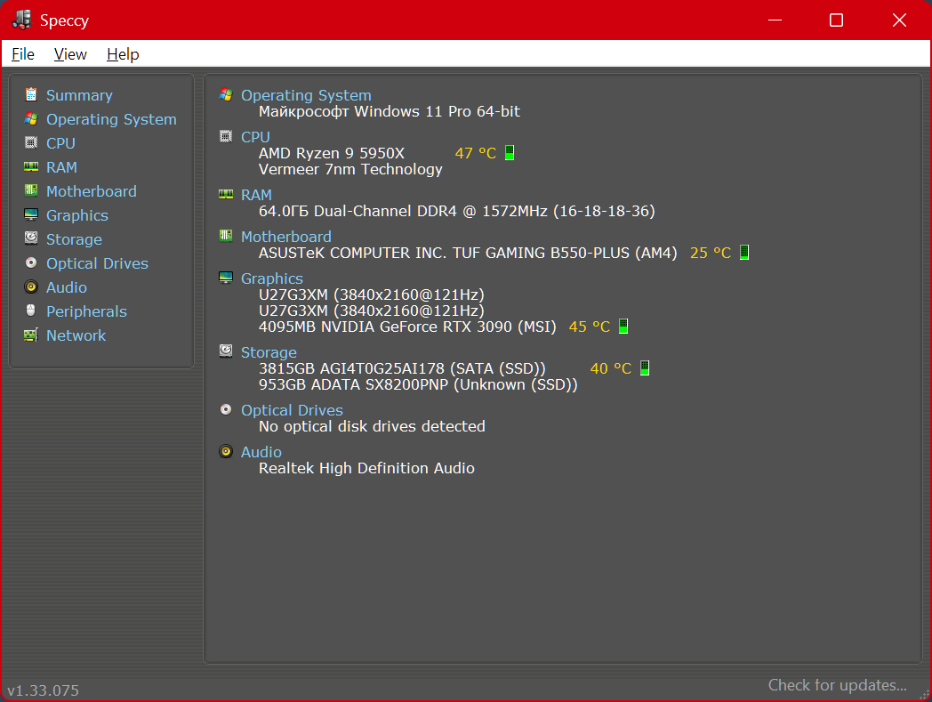Click the Audio heading link in main panel
Screen dimensions: 932x702
[261, 452]
